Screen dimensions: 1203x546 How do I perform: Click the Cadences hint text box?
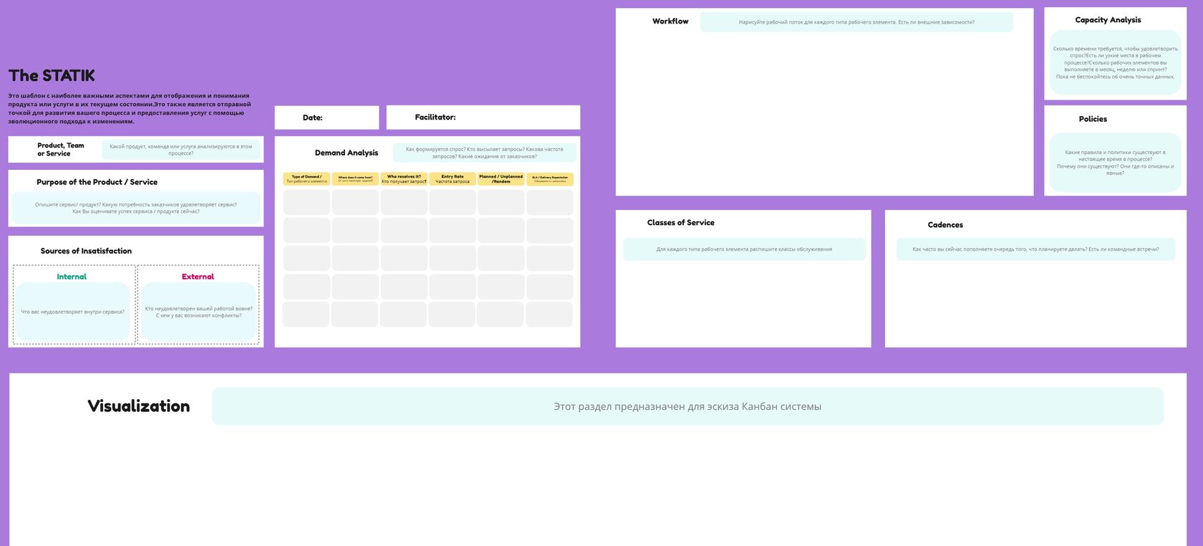[1035, 249]
